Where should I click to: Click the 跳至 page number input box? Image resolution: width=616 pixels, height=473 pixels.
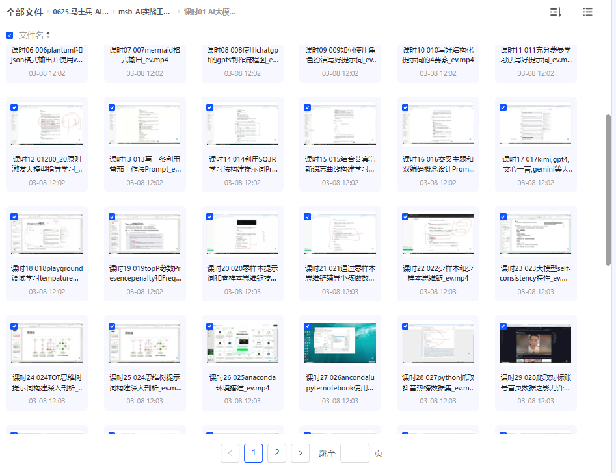click(355, 453)
